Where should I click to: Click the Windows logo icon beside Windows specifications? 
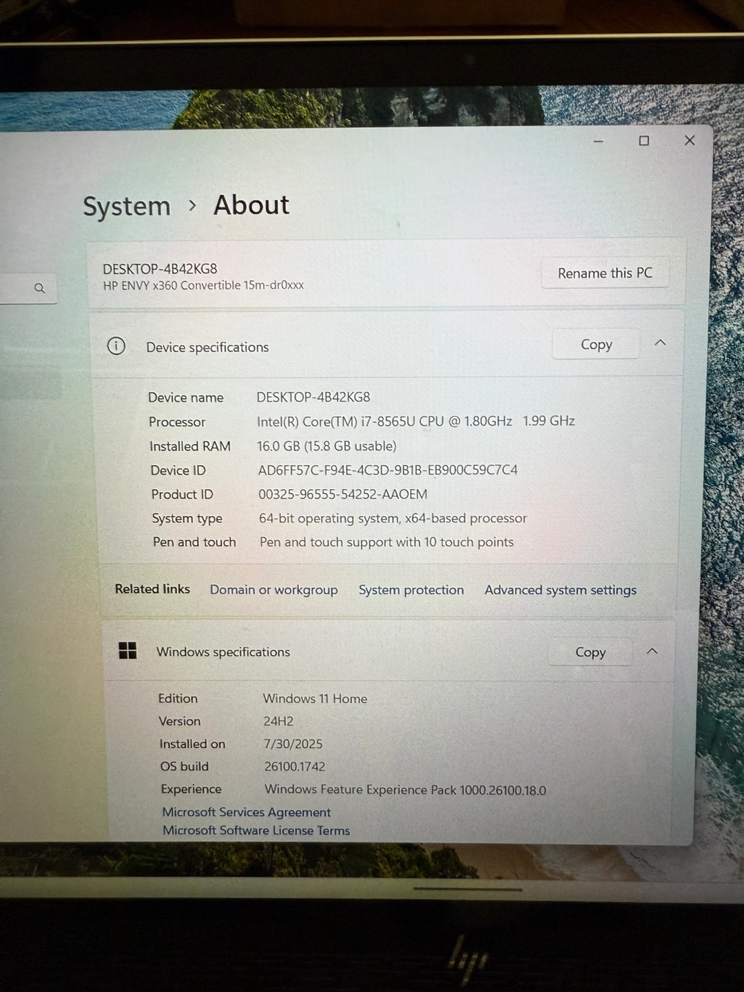tap(127, 650)
